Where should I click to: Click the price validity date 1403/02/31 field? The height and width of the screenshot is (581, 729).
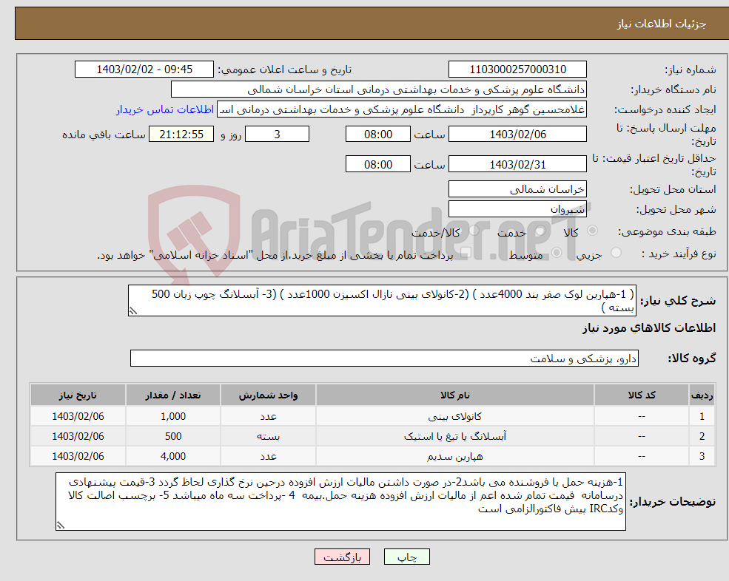click(x=517, y=164)
